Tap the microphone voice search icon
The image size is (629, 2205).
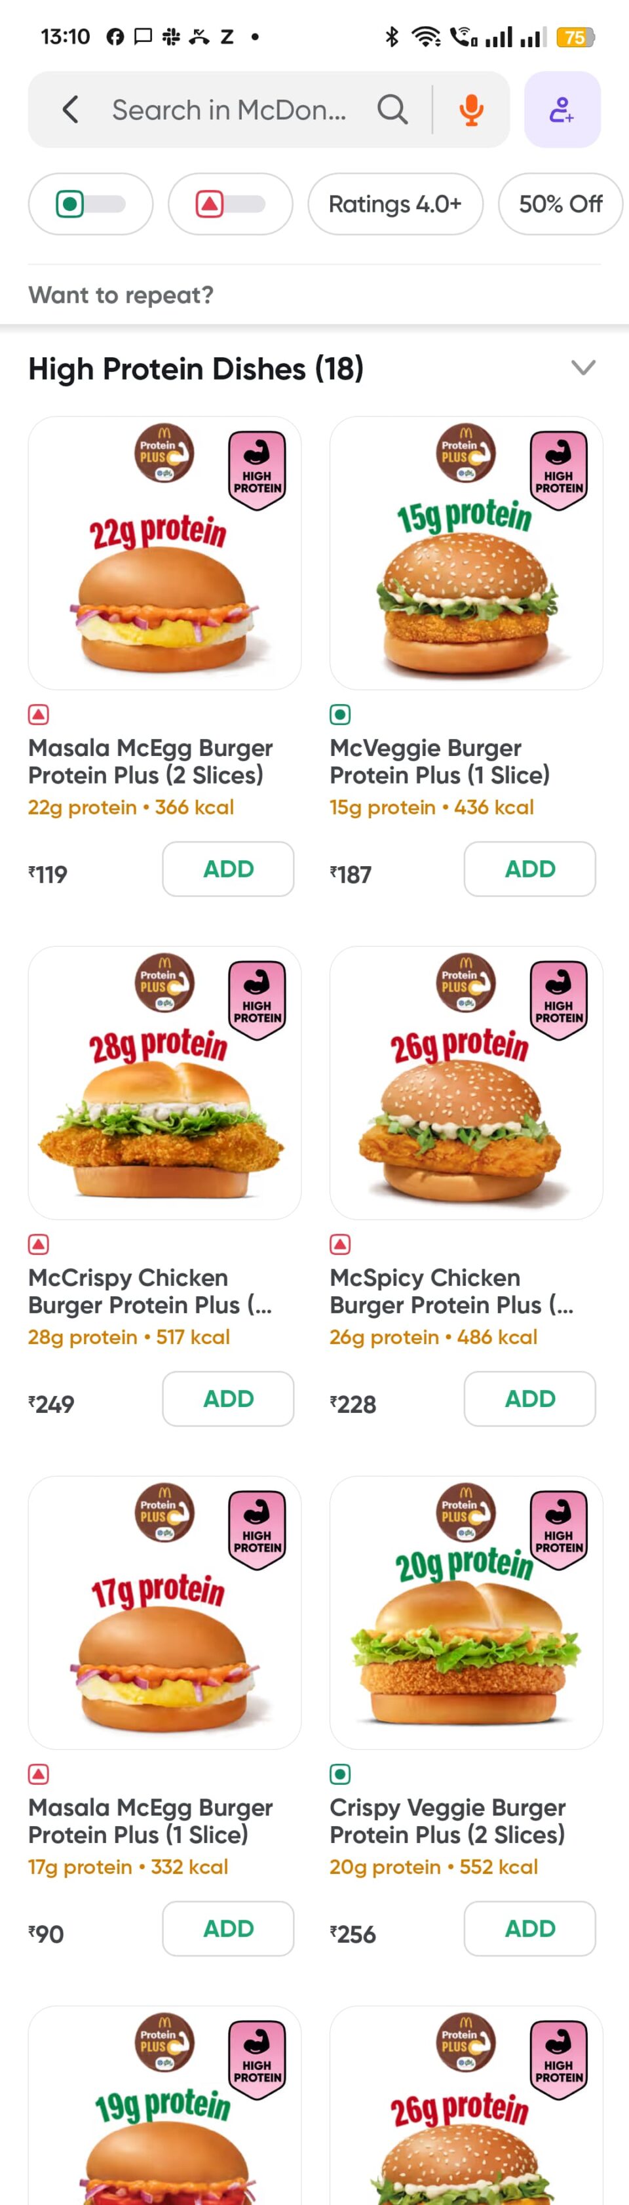(470, 109)
